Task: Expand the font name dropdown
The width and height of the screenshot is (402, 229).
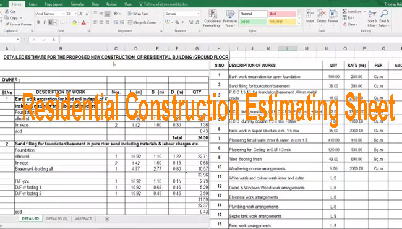Action: (64, 14)
